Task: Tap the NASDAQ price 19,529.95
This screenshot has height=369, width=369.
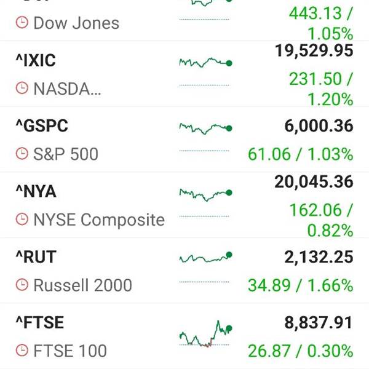Action: [314, 51]
